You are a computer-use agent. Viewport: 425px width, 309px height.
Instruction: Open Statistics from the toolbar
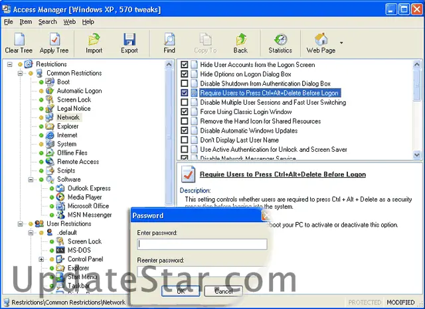[x=280, y=39]
